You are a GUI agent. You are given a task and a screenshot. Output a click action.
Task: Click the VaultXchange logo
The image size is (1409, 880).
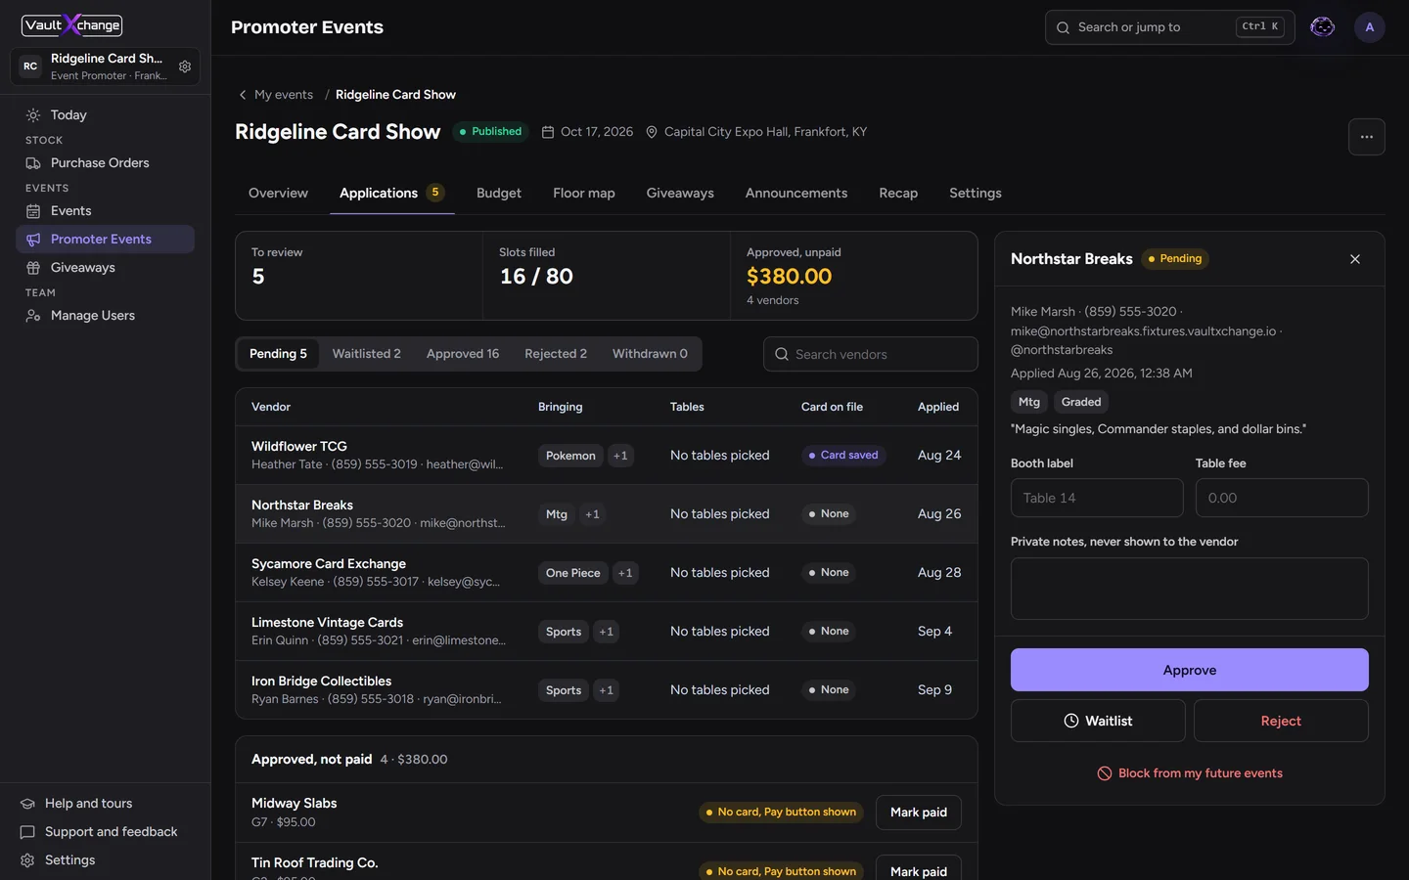72,24
